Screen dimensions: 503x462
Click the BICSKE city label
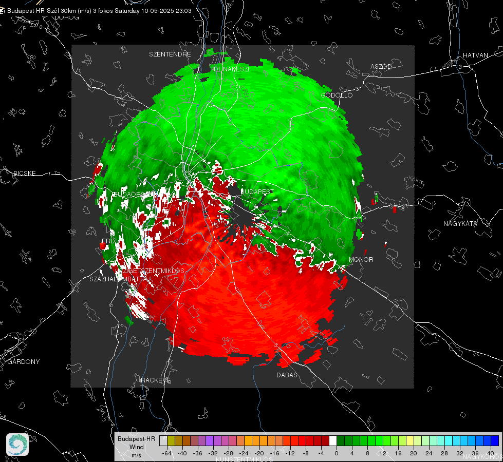tap(25, 173)
